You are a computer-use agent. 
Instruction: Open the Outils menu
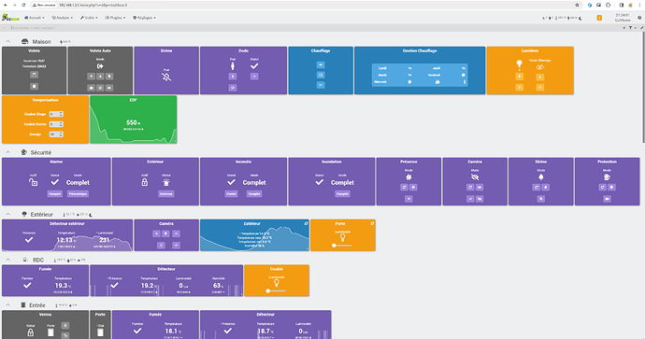89,18
